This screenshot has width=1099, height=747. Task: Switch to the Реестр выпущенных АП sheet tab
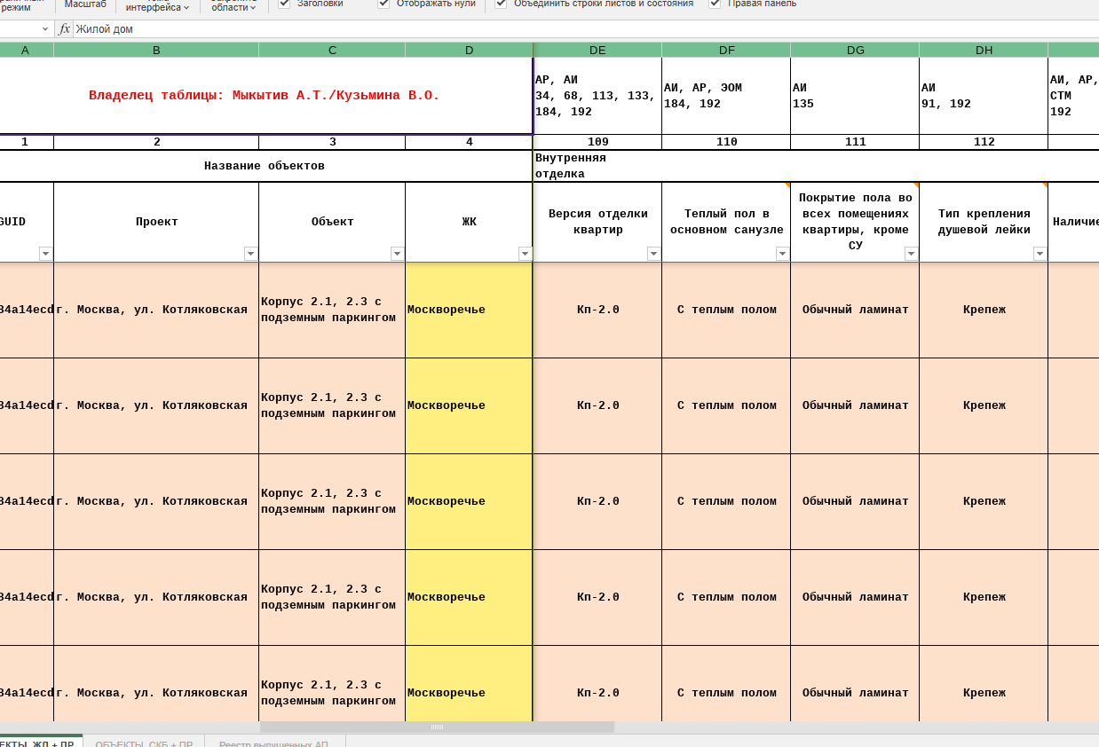[274, 742]
